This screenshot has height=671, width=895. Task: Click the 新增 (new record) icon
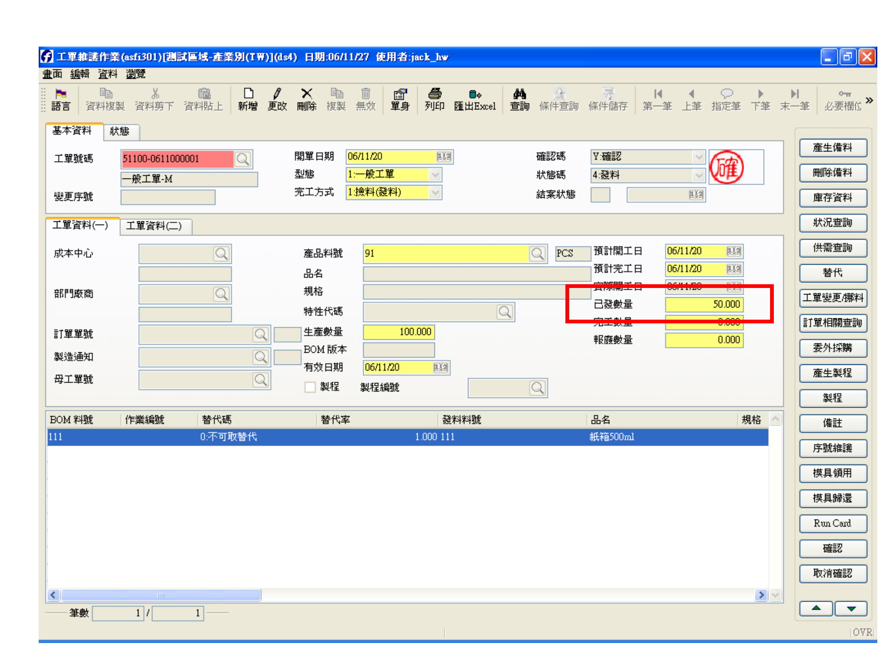coord(248,100)
